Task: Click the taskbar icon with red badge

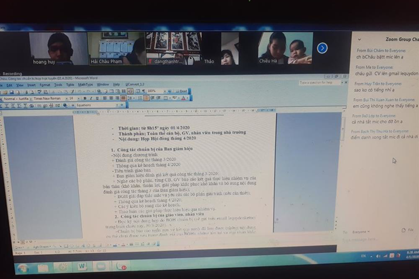Action: [x=121, y=266]
